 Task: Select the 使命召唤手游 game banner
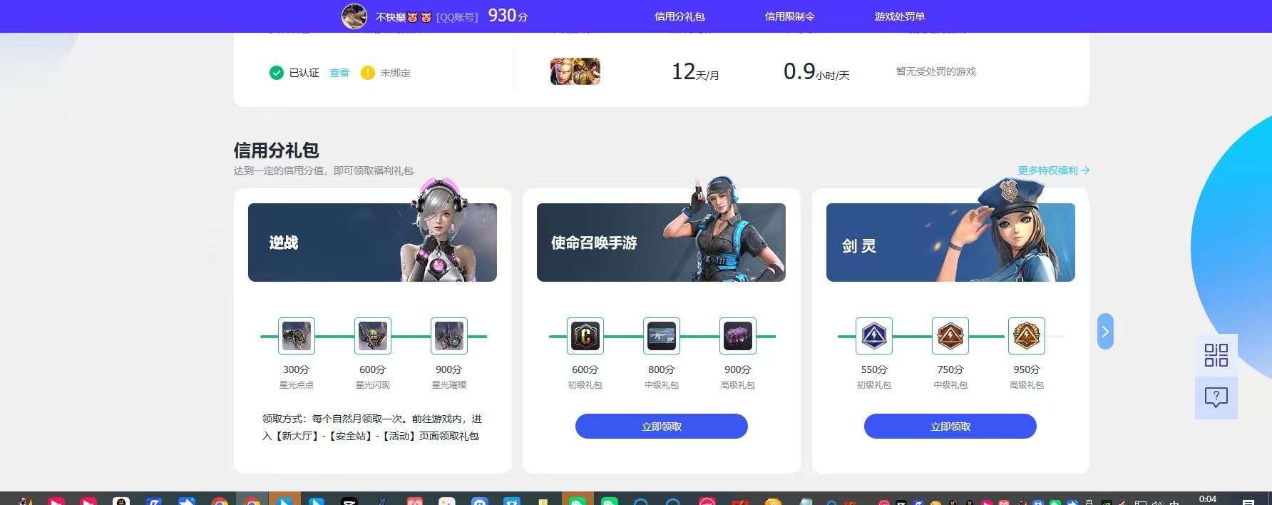coord(661,243)
